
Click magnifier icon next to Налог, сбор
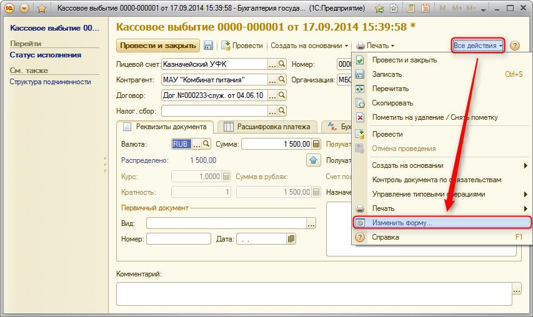[282, 110]
